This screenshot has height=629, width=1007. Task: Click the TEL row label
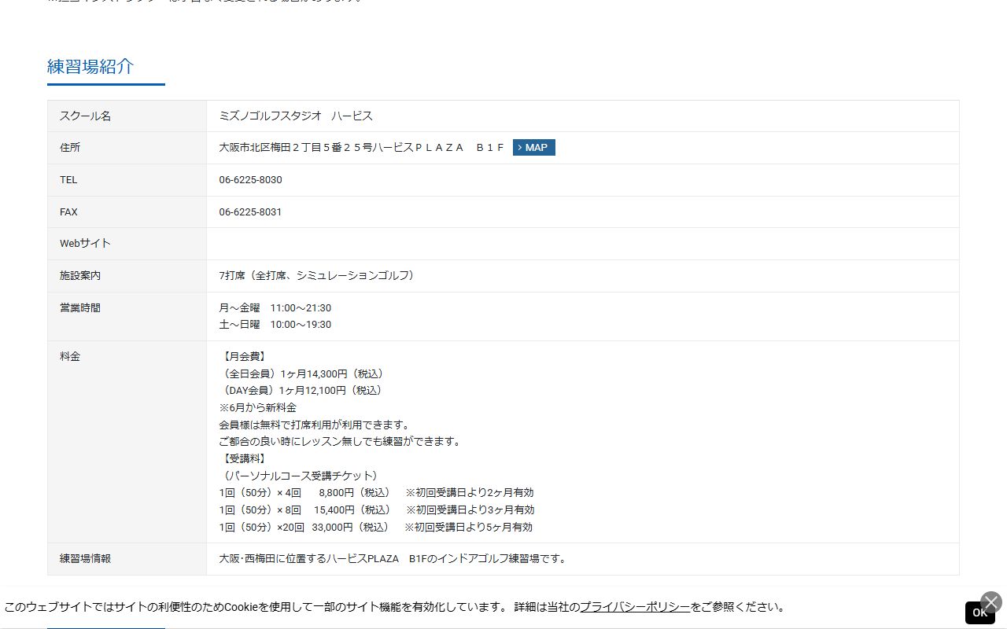click(68, 180)
